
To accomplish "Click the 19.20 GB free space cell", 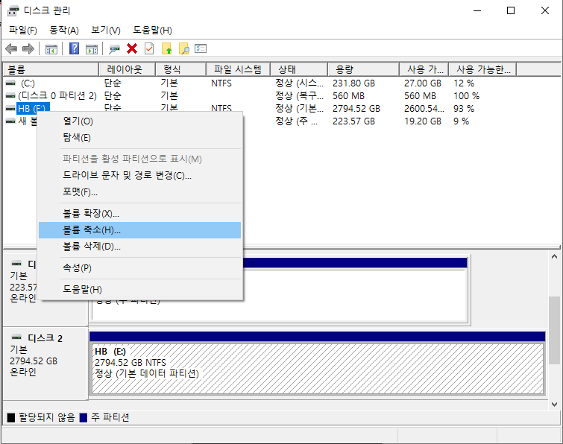I will (x=423, y=121).
